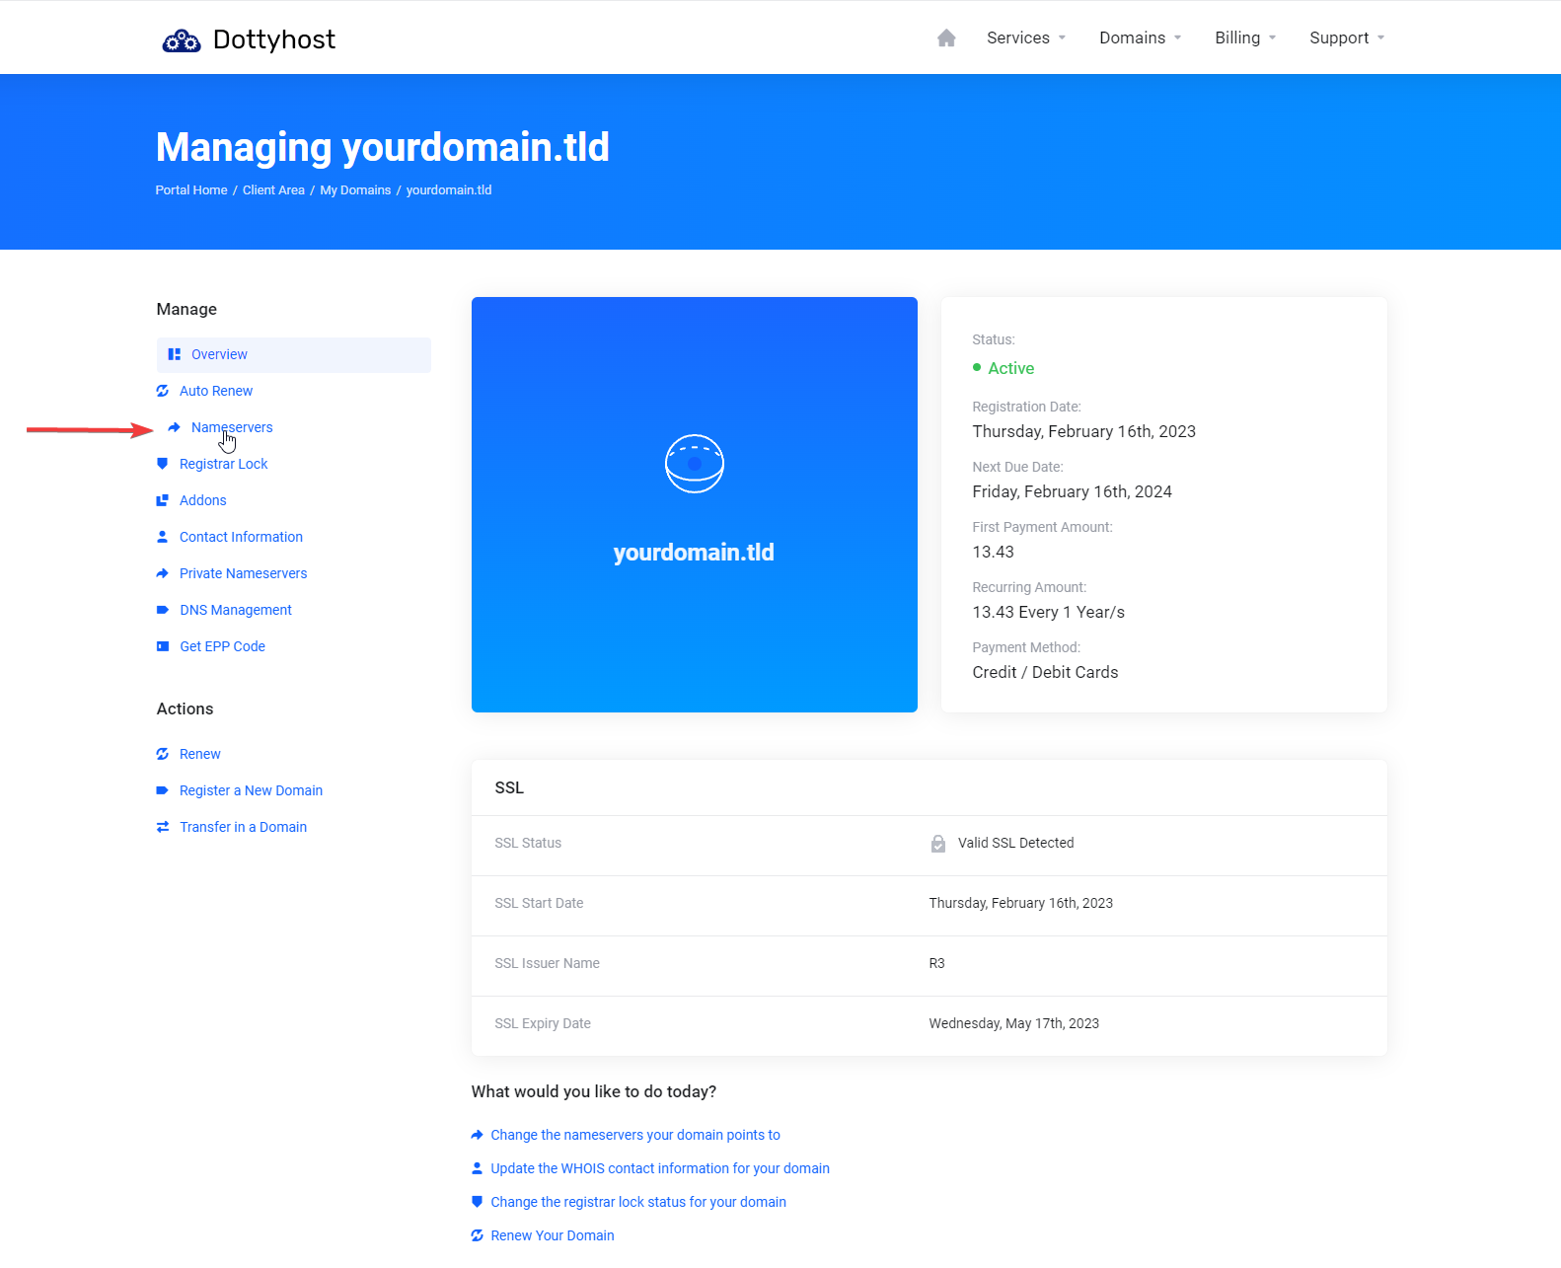Select Overview in Manage sidebar
Image resolution: width=1561 pixels, height=1268 pixels.
click(x=294, y=354)
